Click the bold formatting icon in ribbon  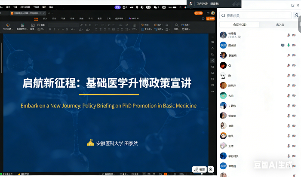click(x=50, y=29)
